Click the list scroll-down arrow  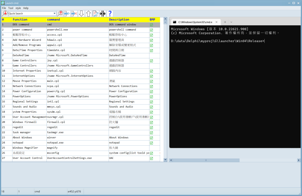coord(165,160)
